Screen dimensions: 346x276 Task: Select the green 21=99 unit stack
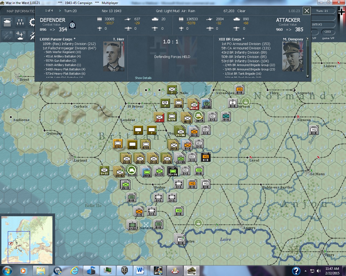[x=180, y=158]
